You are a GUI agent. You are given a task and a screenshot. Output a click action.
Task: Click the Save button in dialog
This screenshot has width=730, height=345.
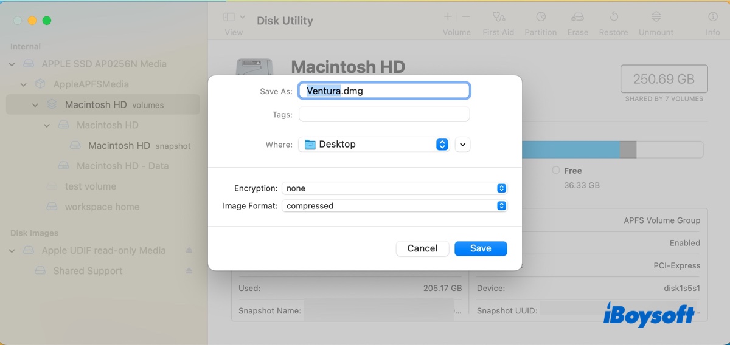click(481, 248)
